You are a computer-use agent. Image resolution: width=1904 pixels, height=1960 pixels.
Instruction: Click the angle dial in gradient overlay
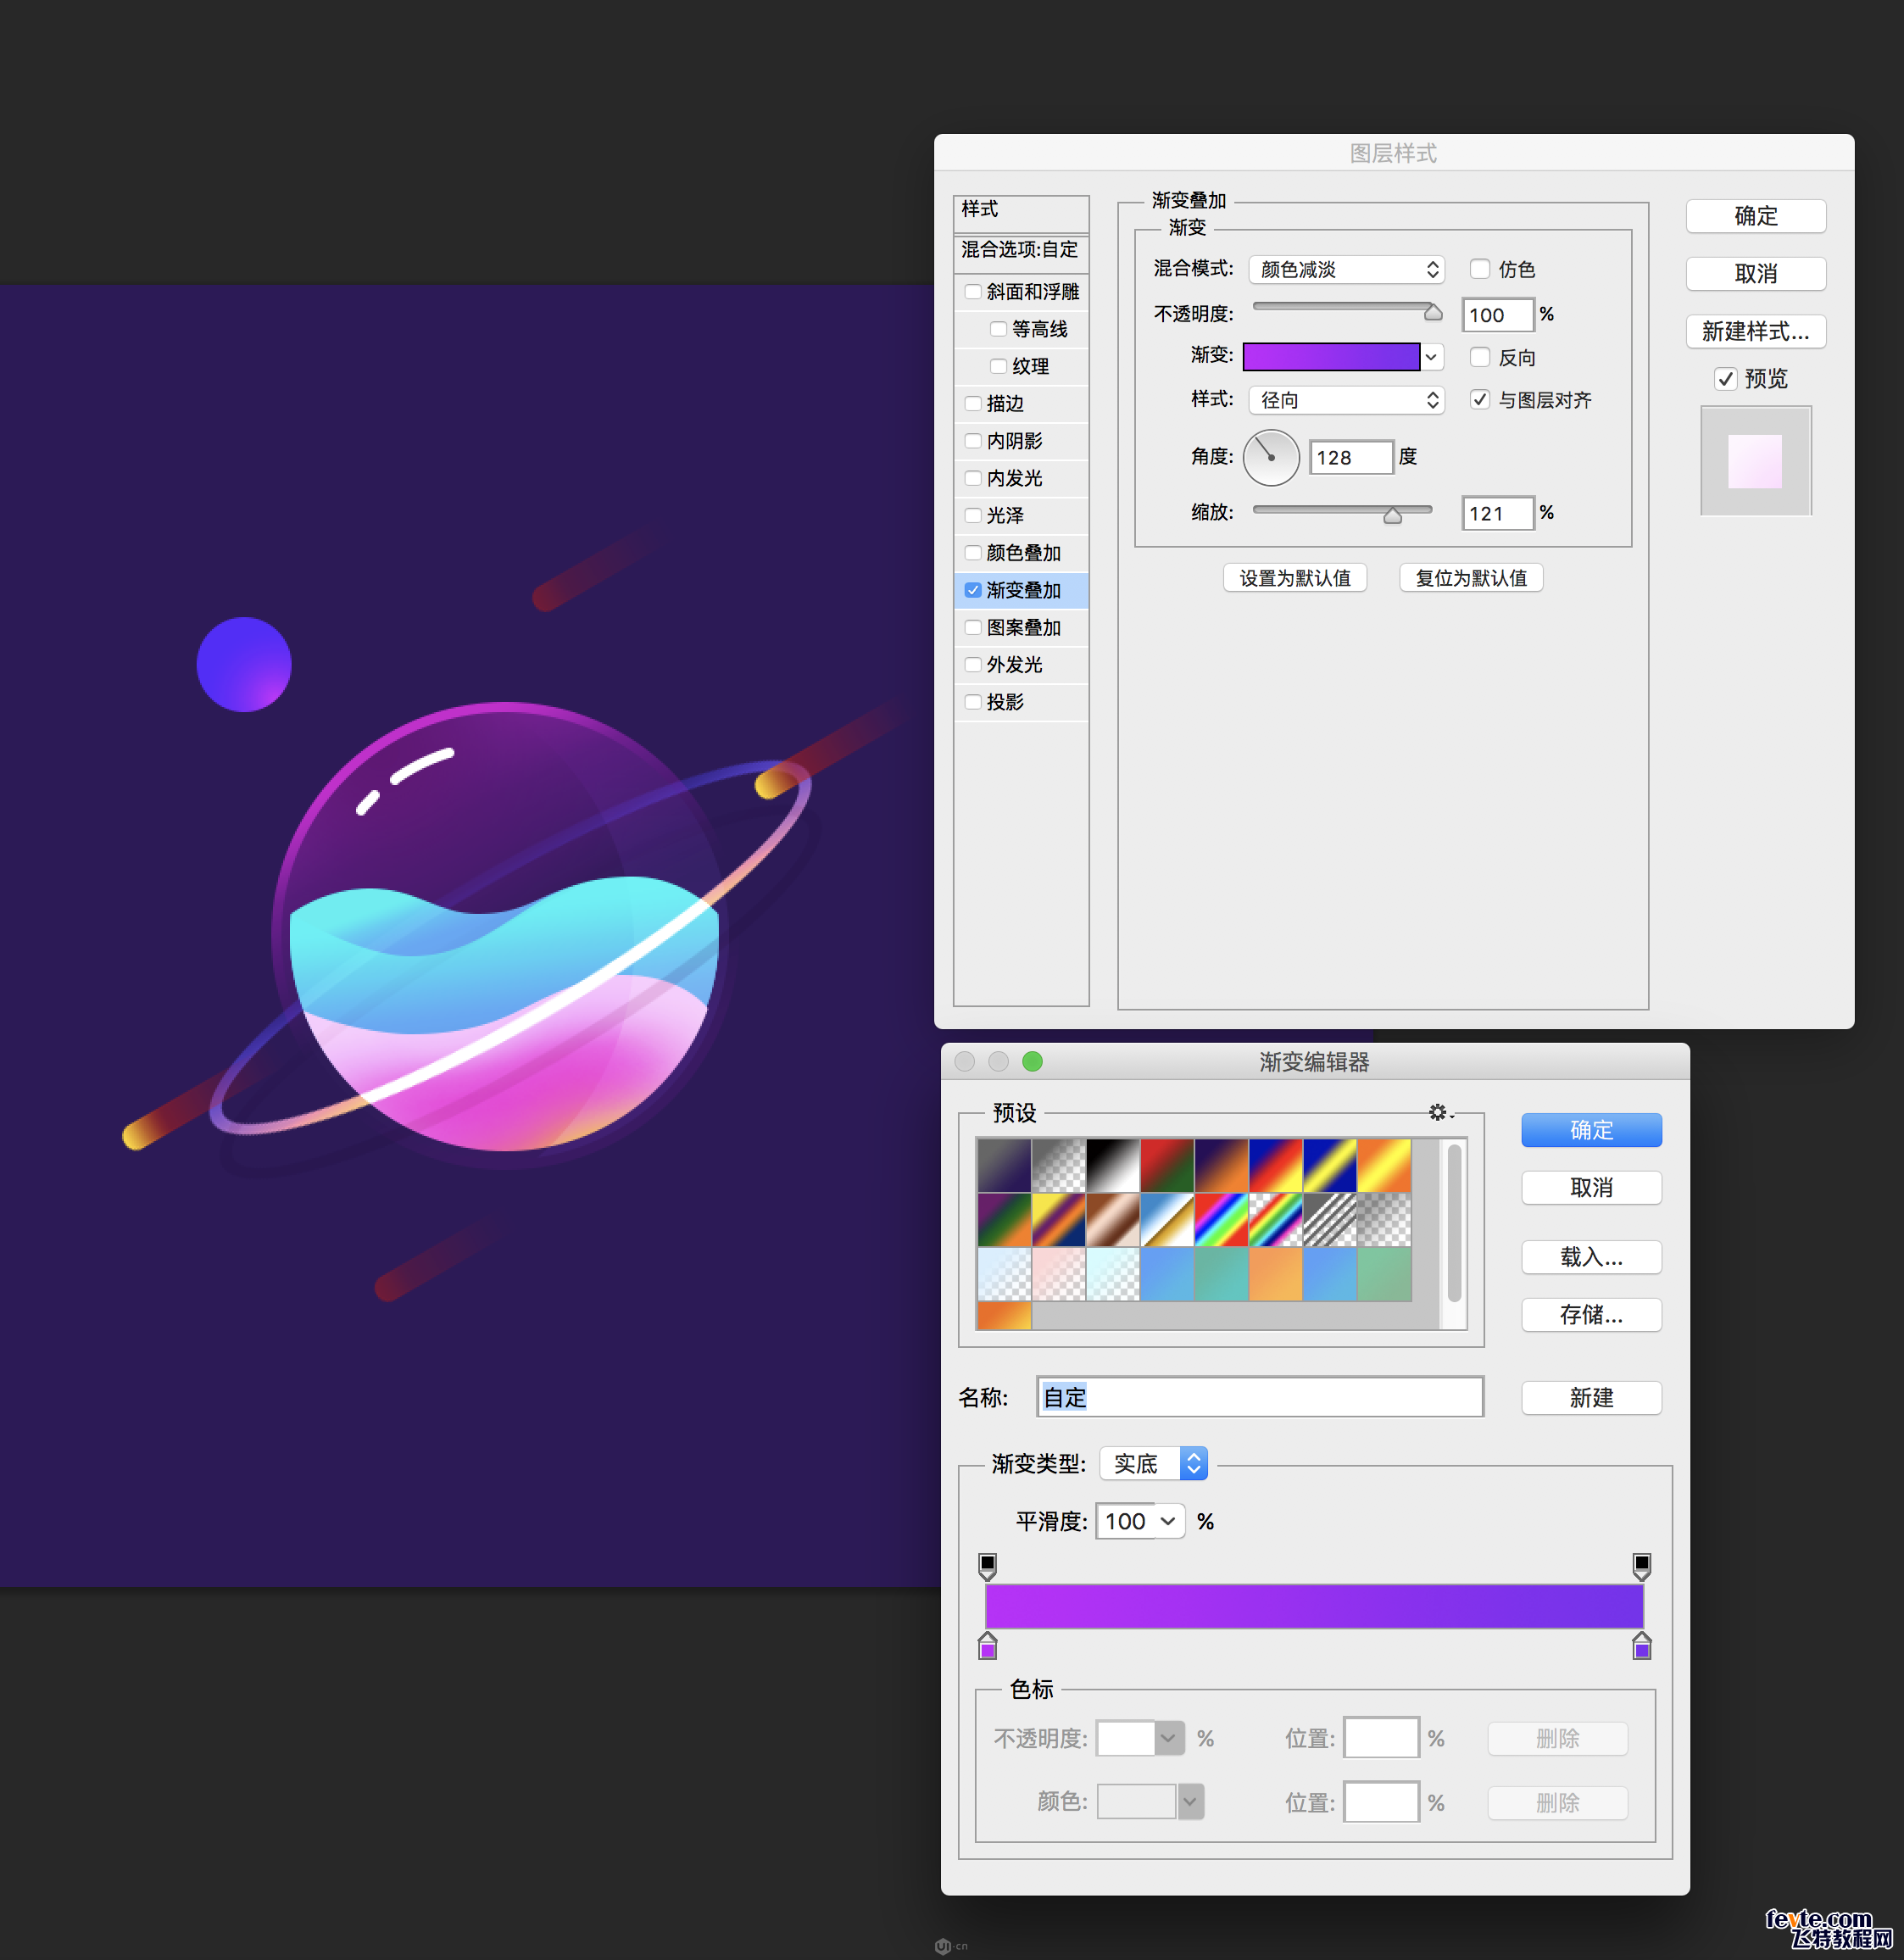click(x=1270, y=457)
